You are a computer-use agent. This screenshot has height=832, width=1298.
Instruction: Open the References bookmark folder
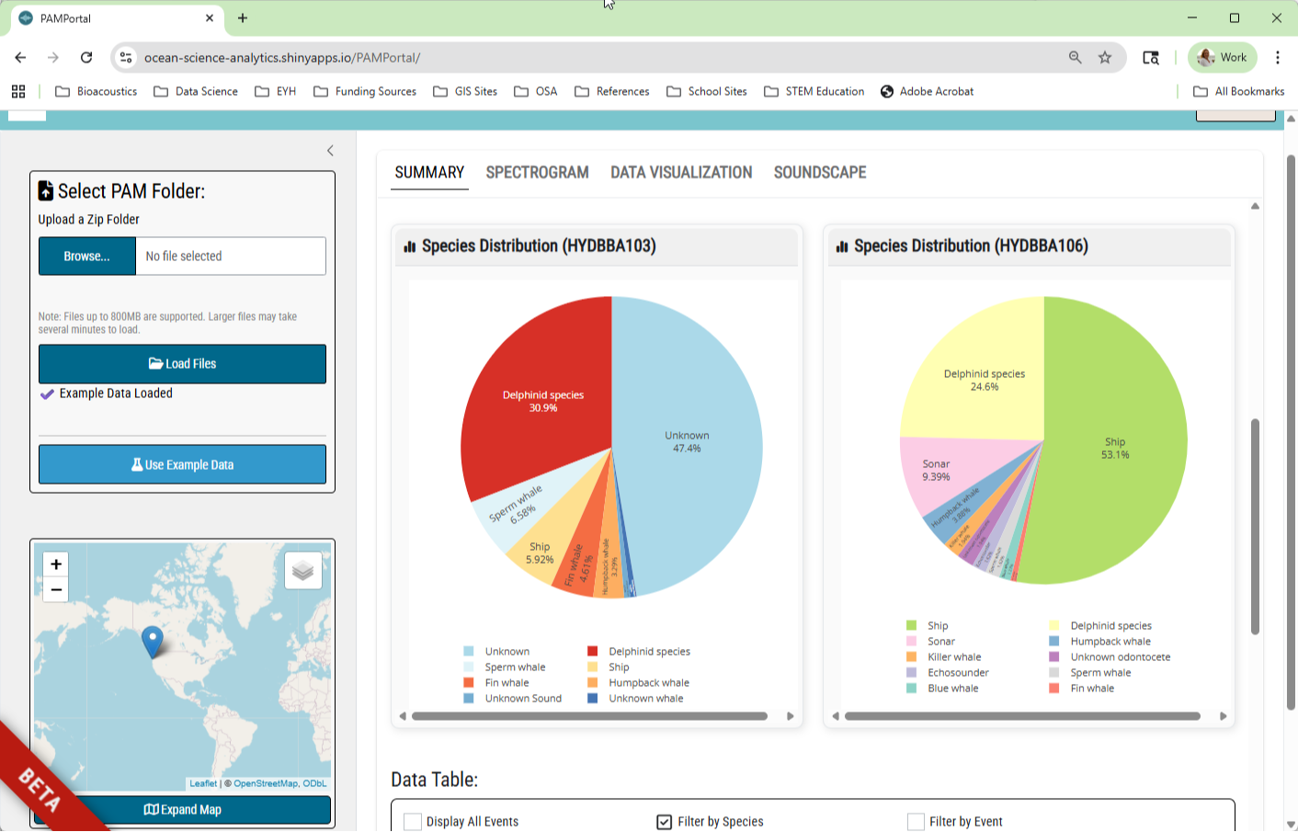coord(612,91)
